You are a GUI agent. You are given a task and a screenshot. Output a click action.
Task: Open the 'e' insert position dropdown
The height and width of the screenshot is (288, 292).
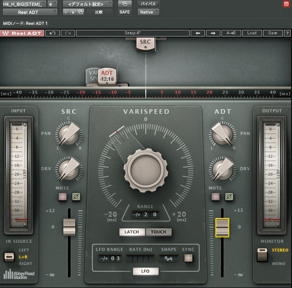click(x=53, y=4)
